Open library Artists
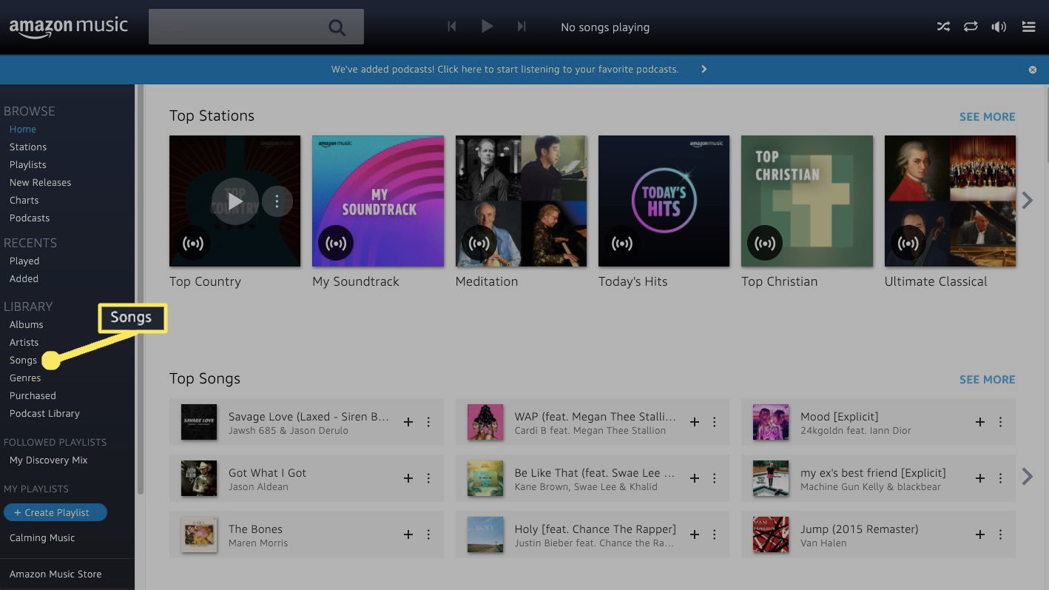Screen dimensions: 1049x590 (24, 342)
